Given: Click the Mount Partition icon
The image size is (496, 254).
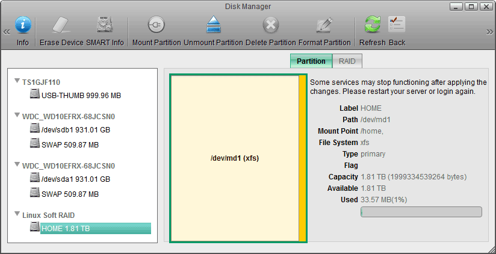Looking at the screenshot, I should click(156, 25).
